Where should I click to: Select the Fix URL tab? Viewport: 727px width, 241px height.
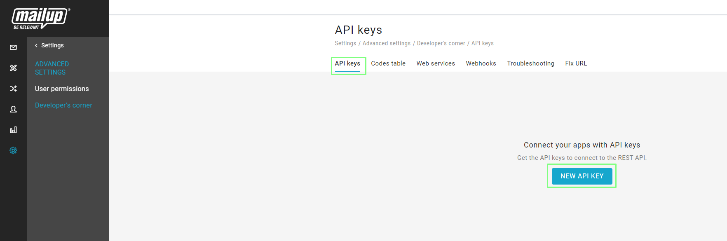(576, 63)
